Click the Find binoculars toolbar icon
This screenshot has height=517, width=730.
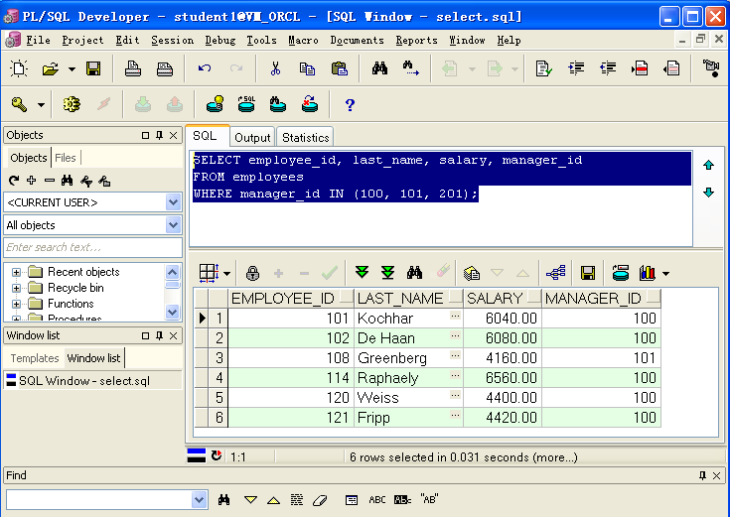379,68
